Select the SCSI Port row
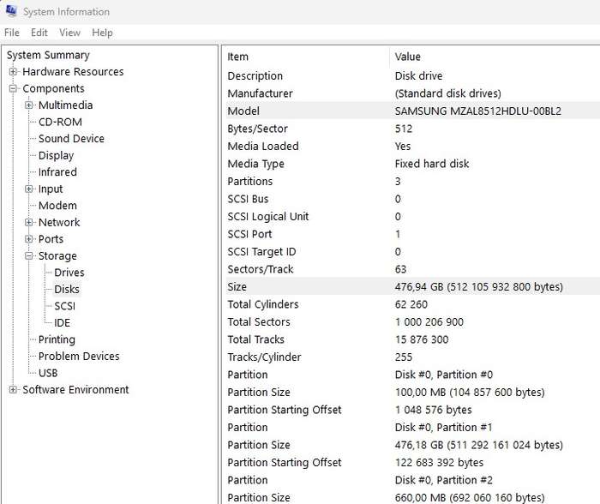The image size is (600, 504). tap(413, 234)
